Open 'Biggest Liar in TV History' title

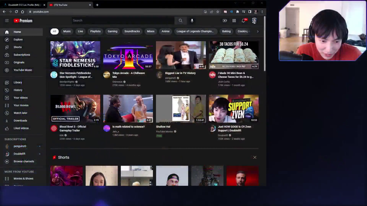click(x=180, y=73)
